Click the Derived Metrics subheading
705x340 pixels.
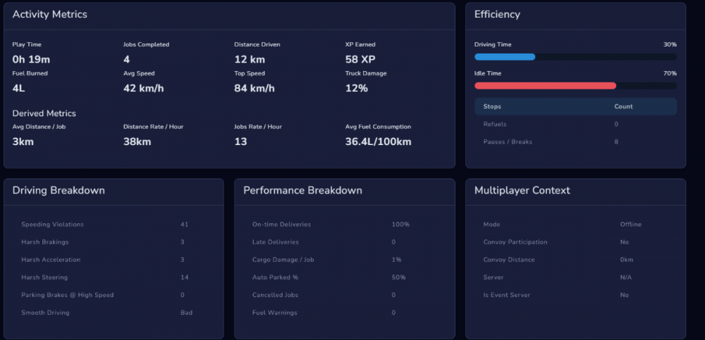point(44,113)
